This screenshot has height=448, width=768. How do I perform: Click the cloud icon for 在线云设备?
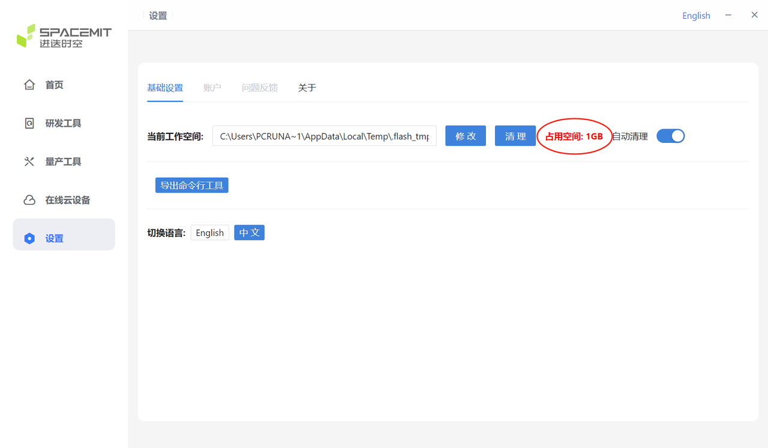click(x=29, y=200)
